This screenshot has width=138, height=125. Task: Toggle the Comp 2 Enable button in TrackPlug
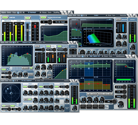[59, 46]
